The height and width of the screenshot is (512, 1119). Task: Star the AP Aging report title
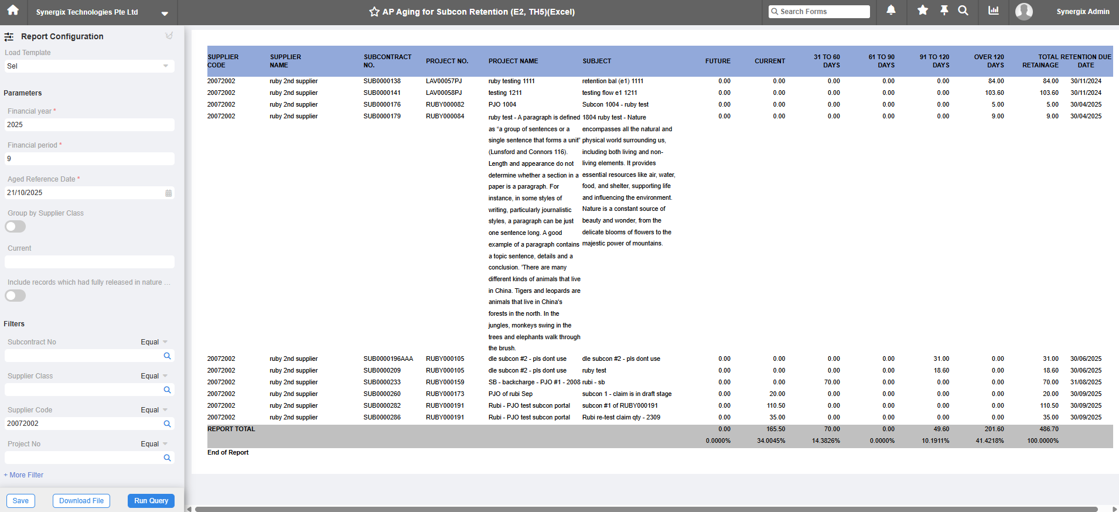374,12
